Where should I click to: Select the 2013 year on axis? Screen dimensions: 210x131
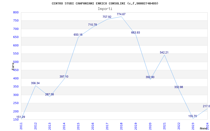pyautogui.click(x=50, y=126)
